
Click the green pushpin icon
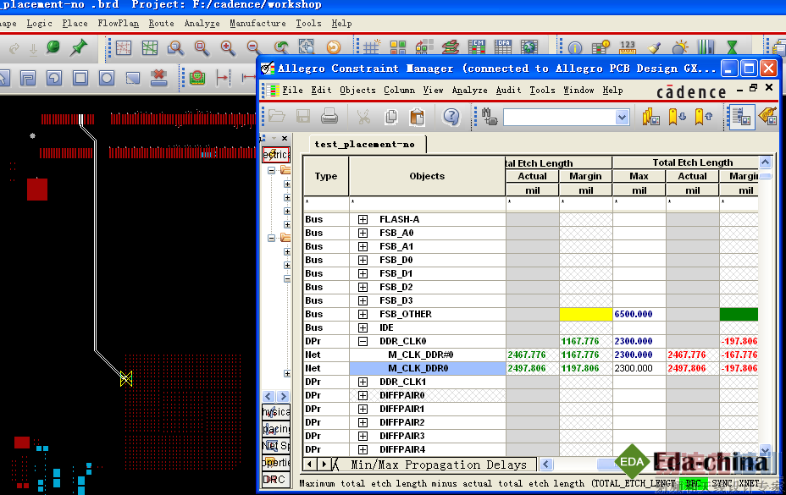79,48
